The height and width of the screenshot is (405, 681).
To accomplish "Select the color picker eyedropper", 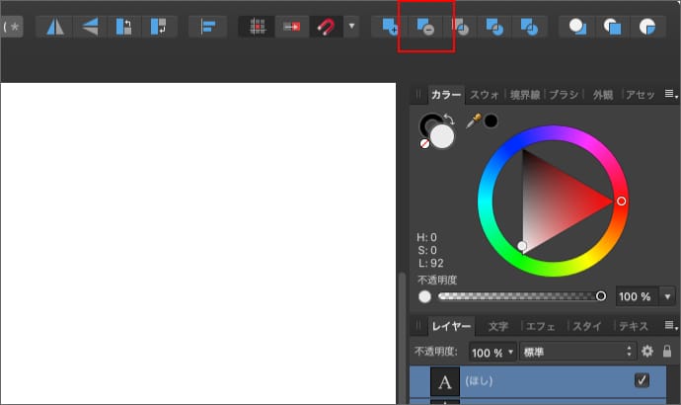I will (473, 121).
